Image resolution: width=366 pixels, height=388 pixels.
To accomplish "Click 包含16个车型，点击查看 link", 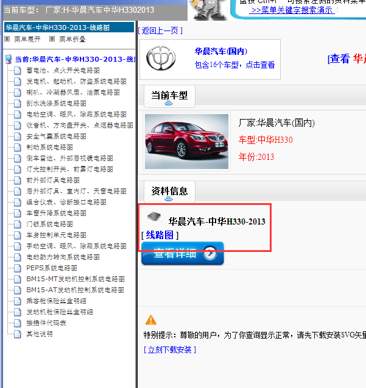I will coord(234,65).
